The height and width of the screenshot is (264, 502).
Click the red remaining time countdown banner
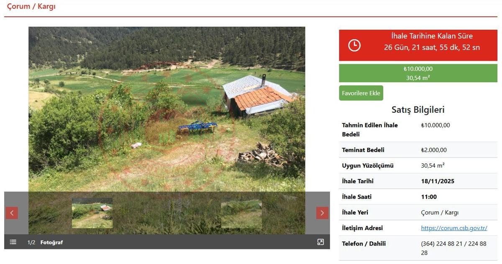418,45
